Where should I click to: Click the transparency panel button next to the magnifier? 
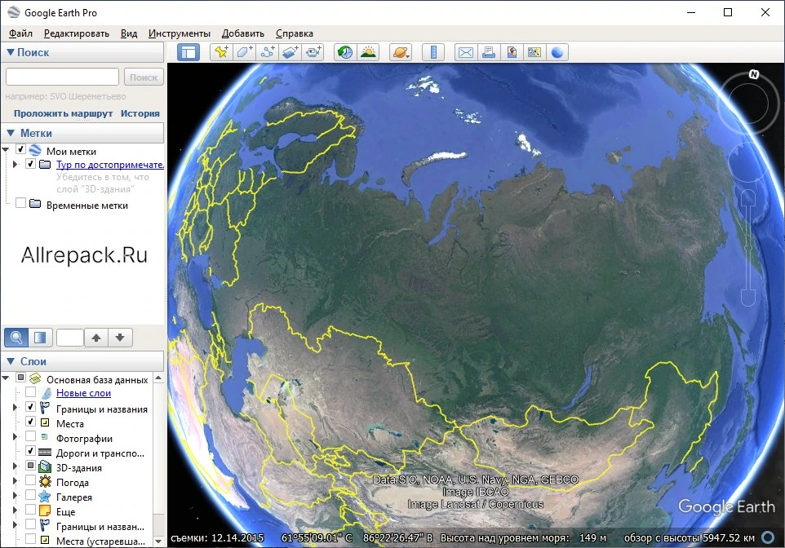(x=40, y=338)
